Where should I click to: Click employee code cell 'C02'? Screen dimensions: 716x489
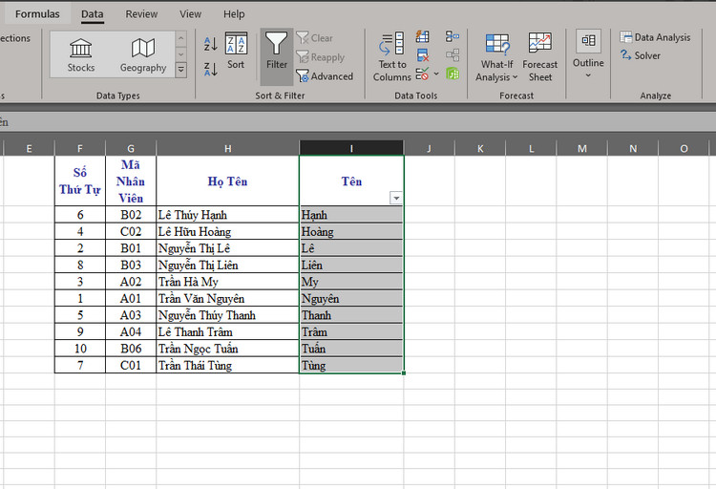(131, 231)
